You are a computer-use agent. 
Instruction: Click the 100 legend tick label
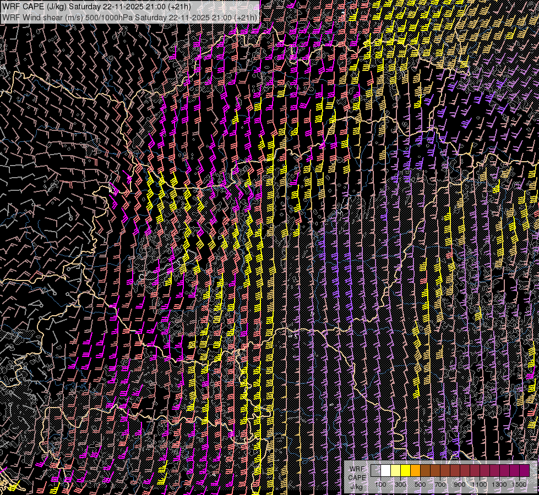380,484
